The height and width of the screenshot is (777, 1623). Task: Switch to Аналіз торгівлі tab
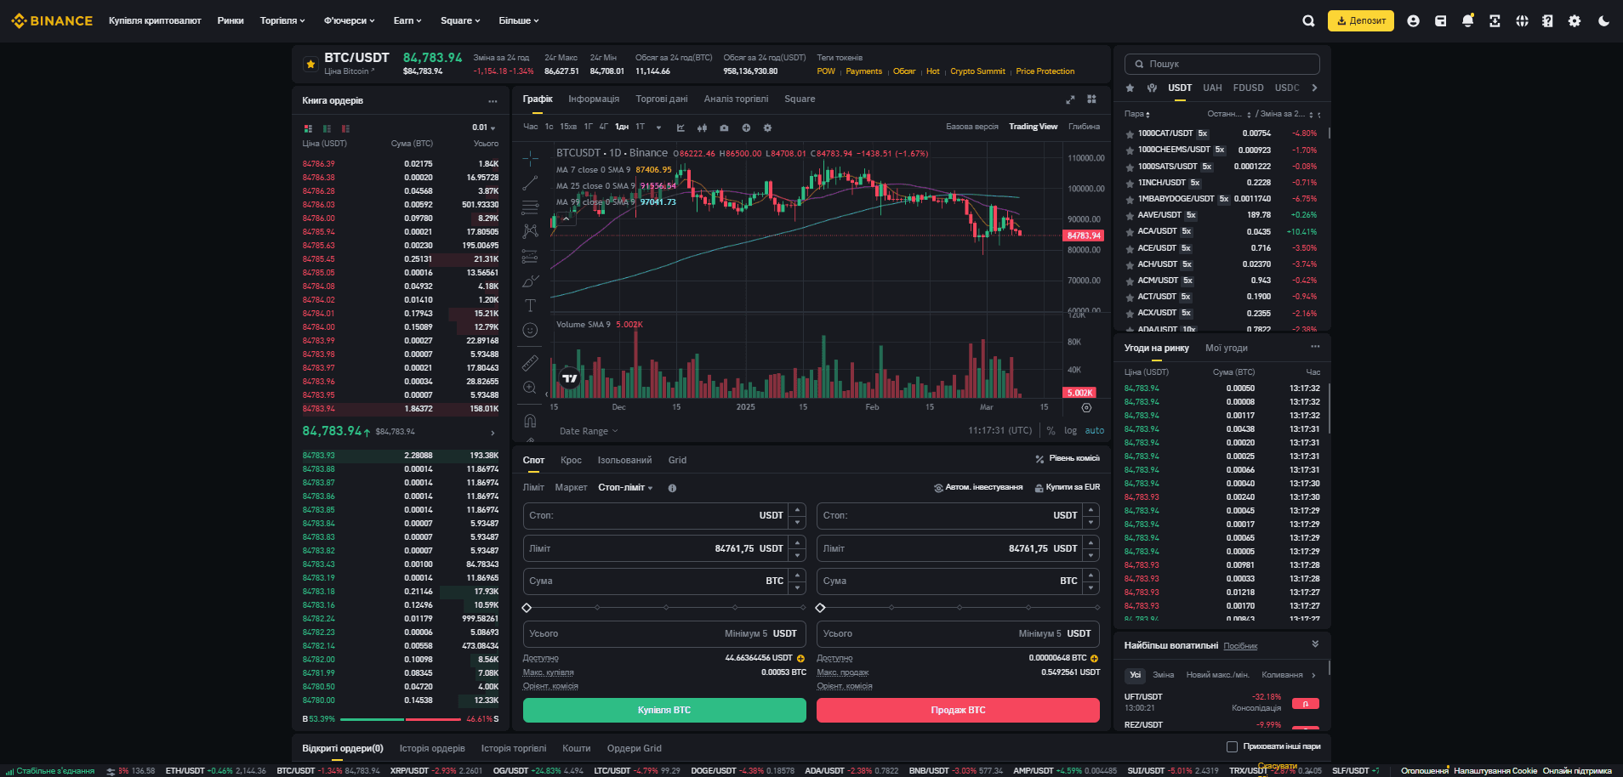[x=736, y=99]
